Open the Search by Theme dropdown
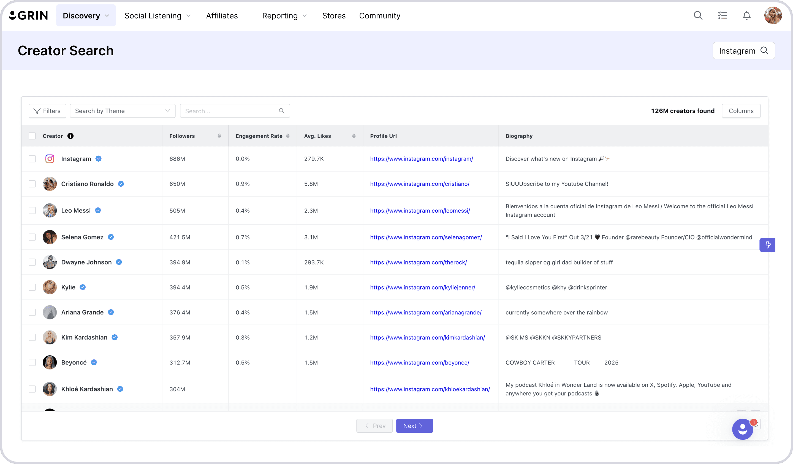This screenshot has width=793, height=464. point(123,111)
